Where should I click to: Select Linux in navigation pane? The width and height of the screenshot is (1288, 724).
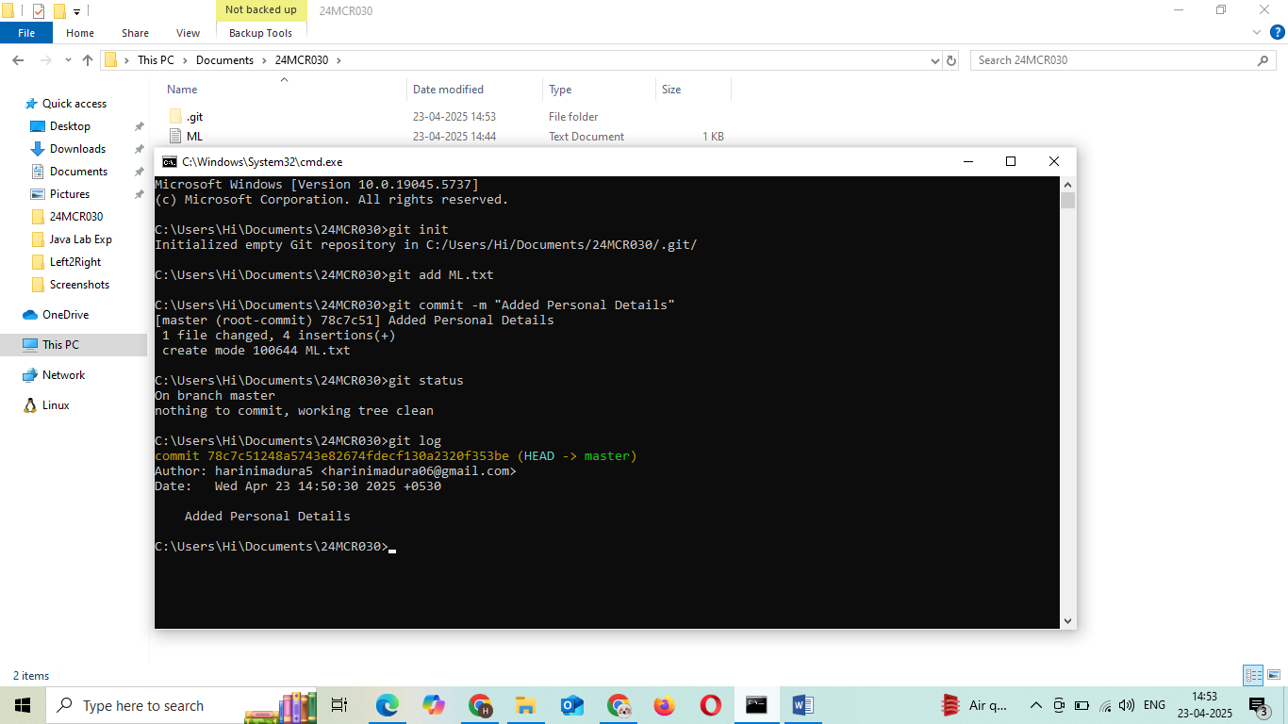pos(56,405)
